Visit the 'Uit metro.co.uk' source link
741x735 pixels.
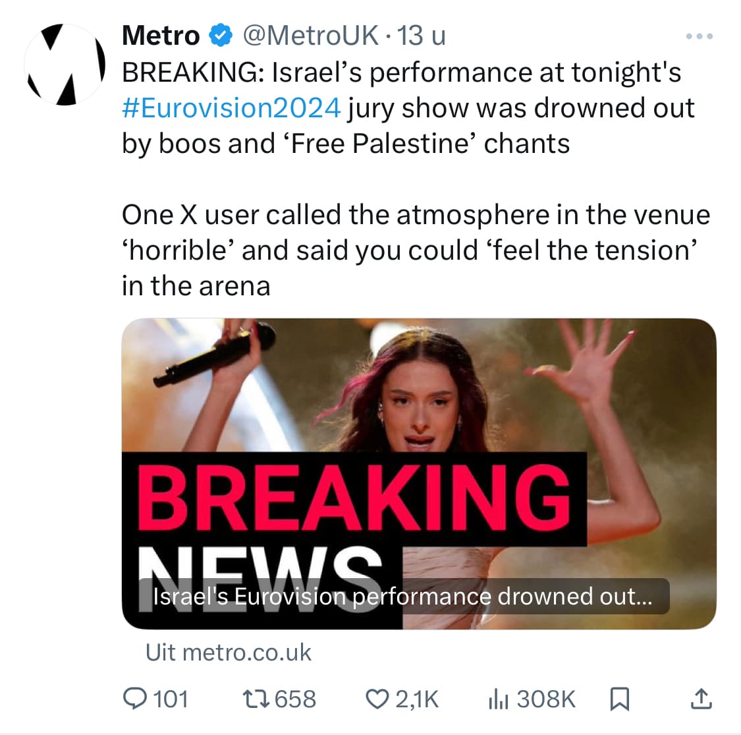coord(228,653)
